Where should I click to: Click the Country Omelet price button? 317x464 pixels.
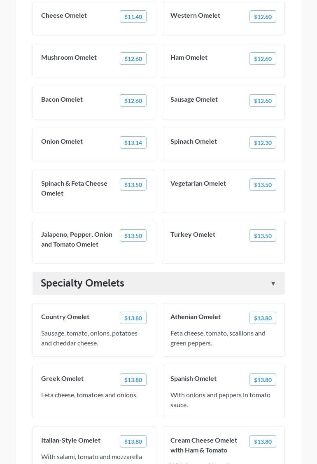[x=133, y=318]
